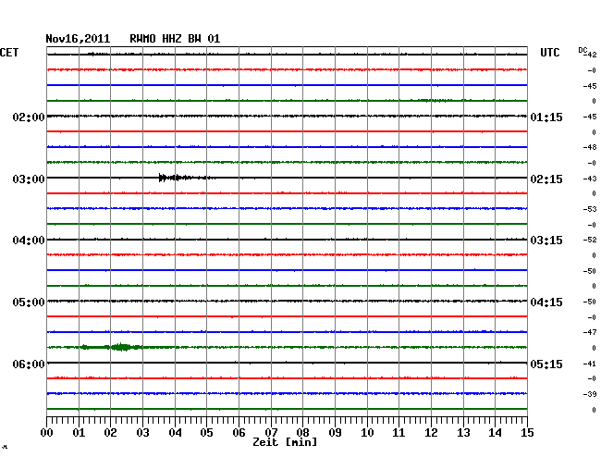
Task: Click the 04:15 UTC time label
Action: (x=546, y=303)
